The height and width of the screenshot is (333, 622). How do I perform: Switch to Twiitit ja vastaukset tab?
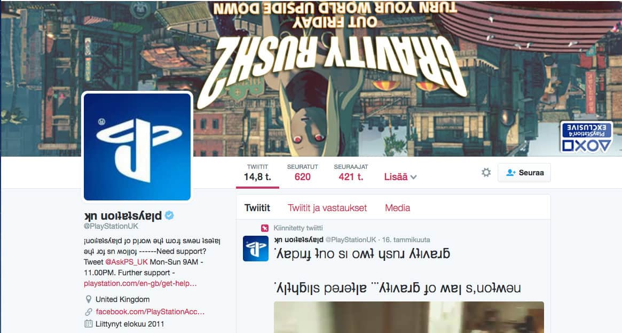click(x=327, y=207)
